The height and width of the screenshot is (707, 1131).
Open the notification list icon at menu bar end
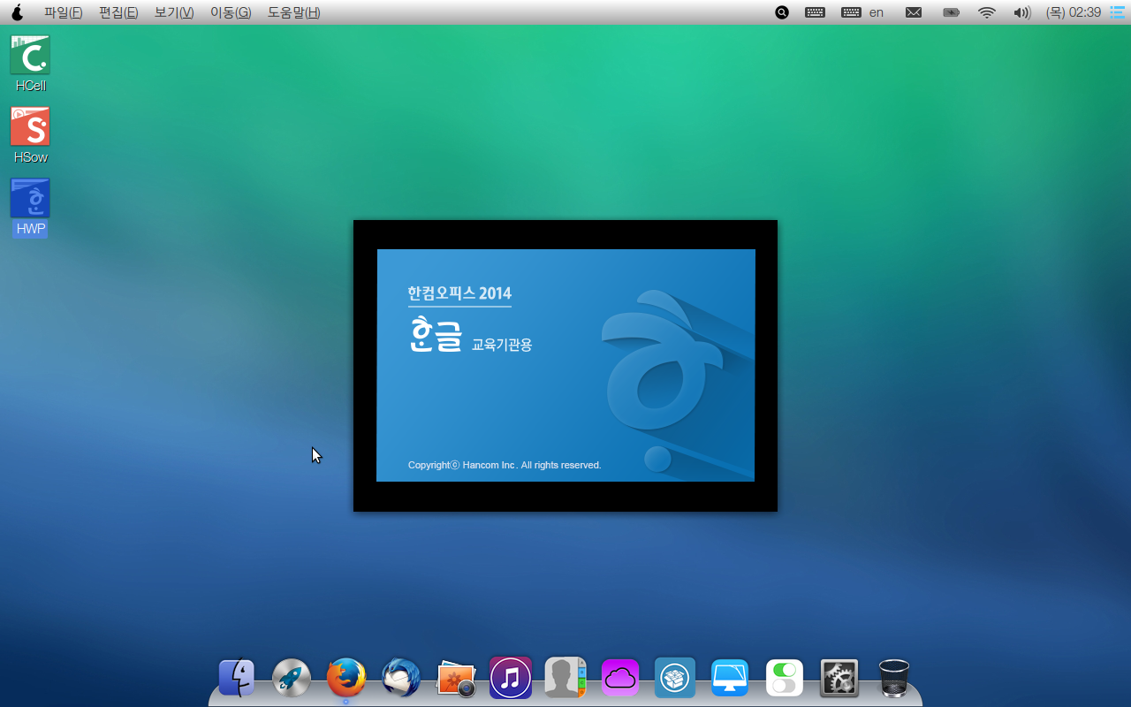(x=1118, y=12)
